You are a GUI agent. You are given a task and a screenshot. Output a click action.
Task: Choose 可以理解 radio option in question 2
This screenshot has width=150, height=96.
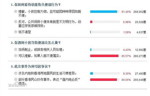16,56
